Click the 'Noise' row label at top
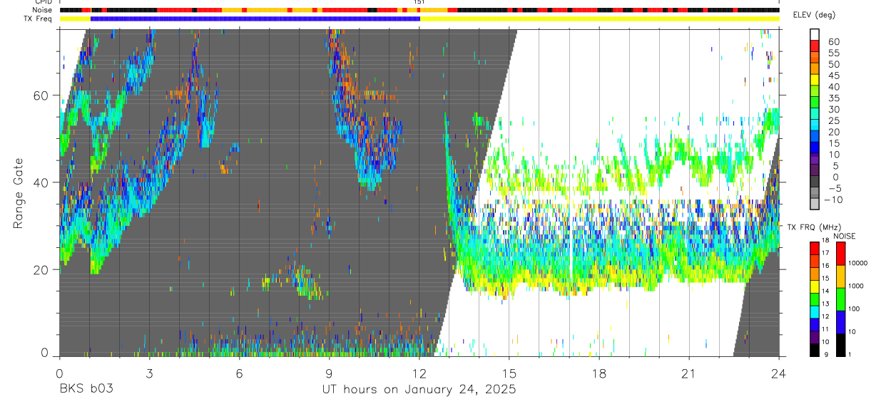This screenshot has height=404, width=876. pos(42,10)
